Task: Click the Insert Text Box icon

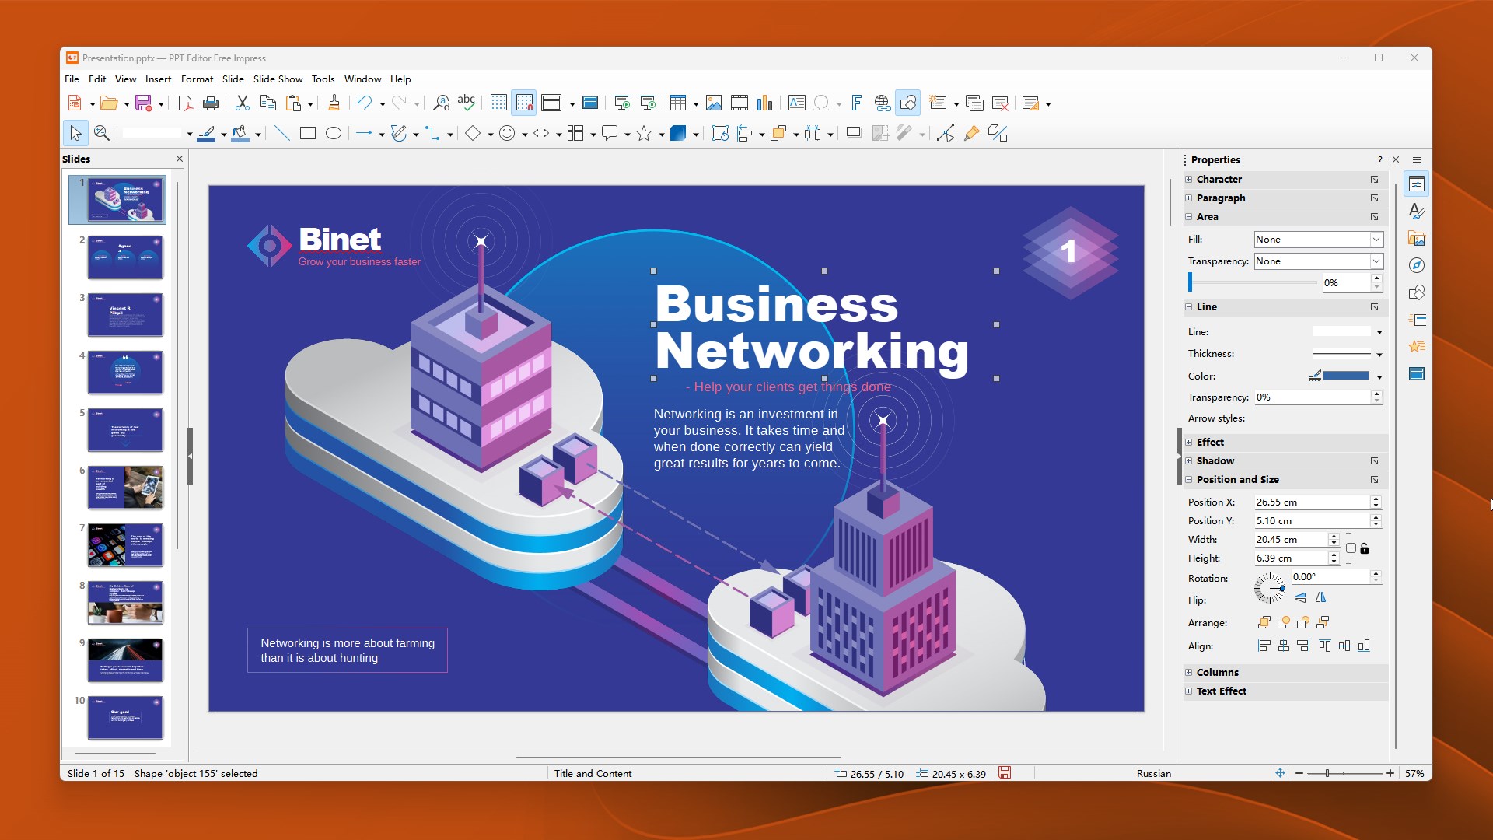Action: pyautogui.click(x=796, y=103)
